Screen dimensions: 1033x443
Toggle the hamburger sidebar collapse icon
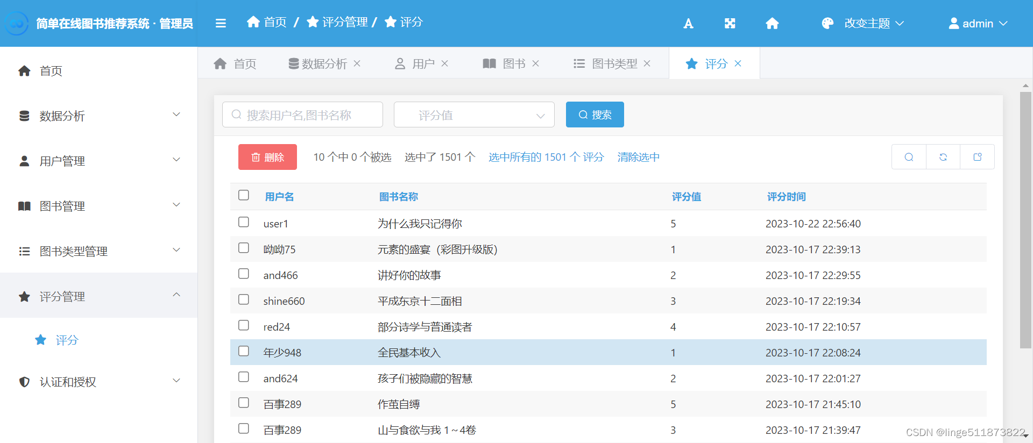click(x=221, y=23)
